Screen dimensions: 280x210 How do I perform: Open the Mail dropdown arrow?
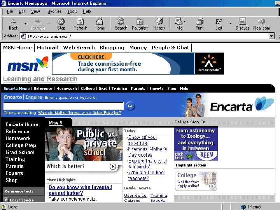click(184, 21)
